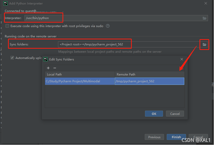Click the Interpreter path browse folder icon
This screenshot has height=145, width=214.
coord(204,18)
